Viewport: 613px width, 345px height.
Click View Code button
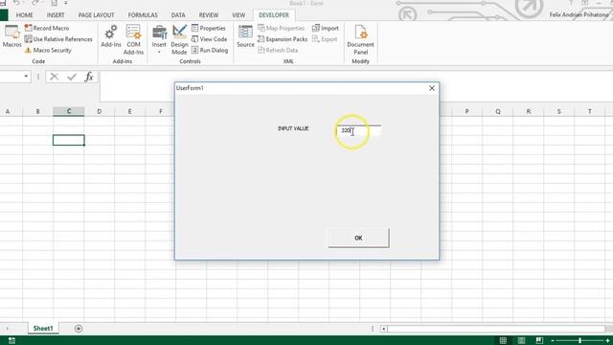pyautogui.click(x=209, y=39)
